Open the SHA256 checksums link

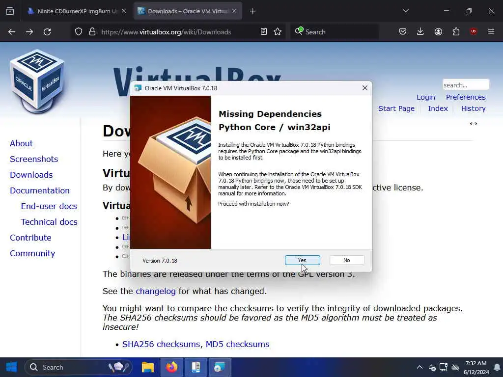[x=161, y=344]
